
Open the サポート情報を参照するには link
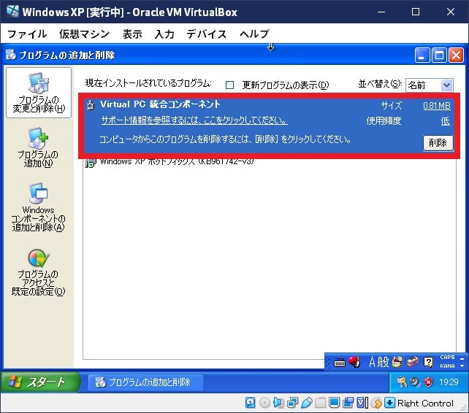coord(194,120)
